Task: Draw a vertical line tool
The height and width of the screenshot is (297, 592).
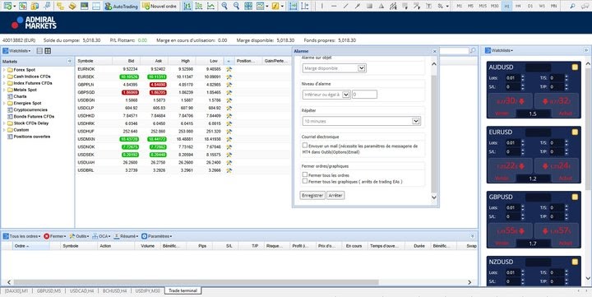Action: point(321,6)
